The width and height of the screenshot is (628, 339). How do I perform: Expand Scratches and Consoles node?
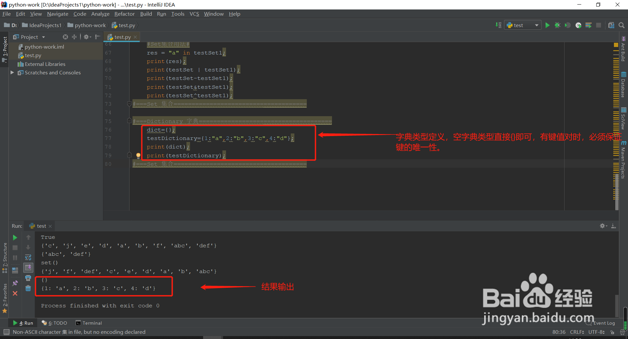pyautogui.click(x=12, y=72)
